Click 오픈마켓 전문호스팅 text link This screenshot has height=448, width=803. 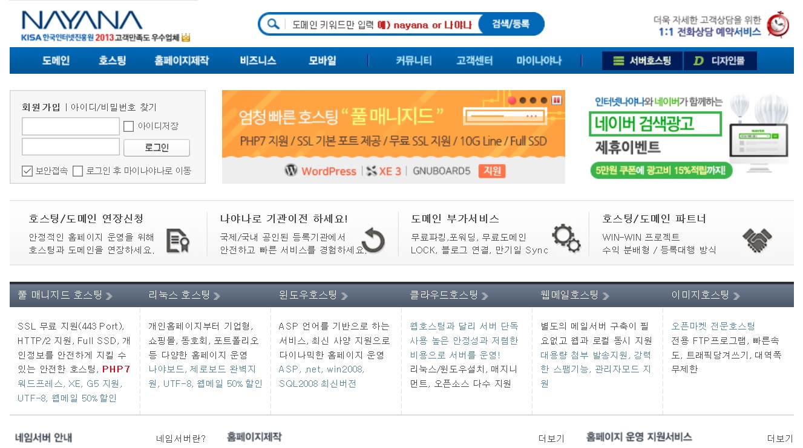[713, 326]
